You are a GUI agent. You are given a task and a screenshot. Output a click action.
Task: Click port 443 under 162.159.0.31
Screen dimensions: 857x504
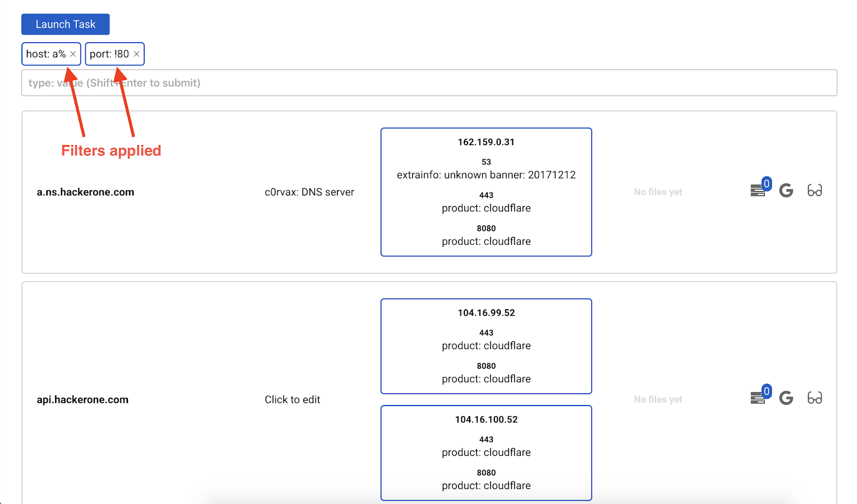point(486,195)
